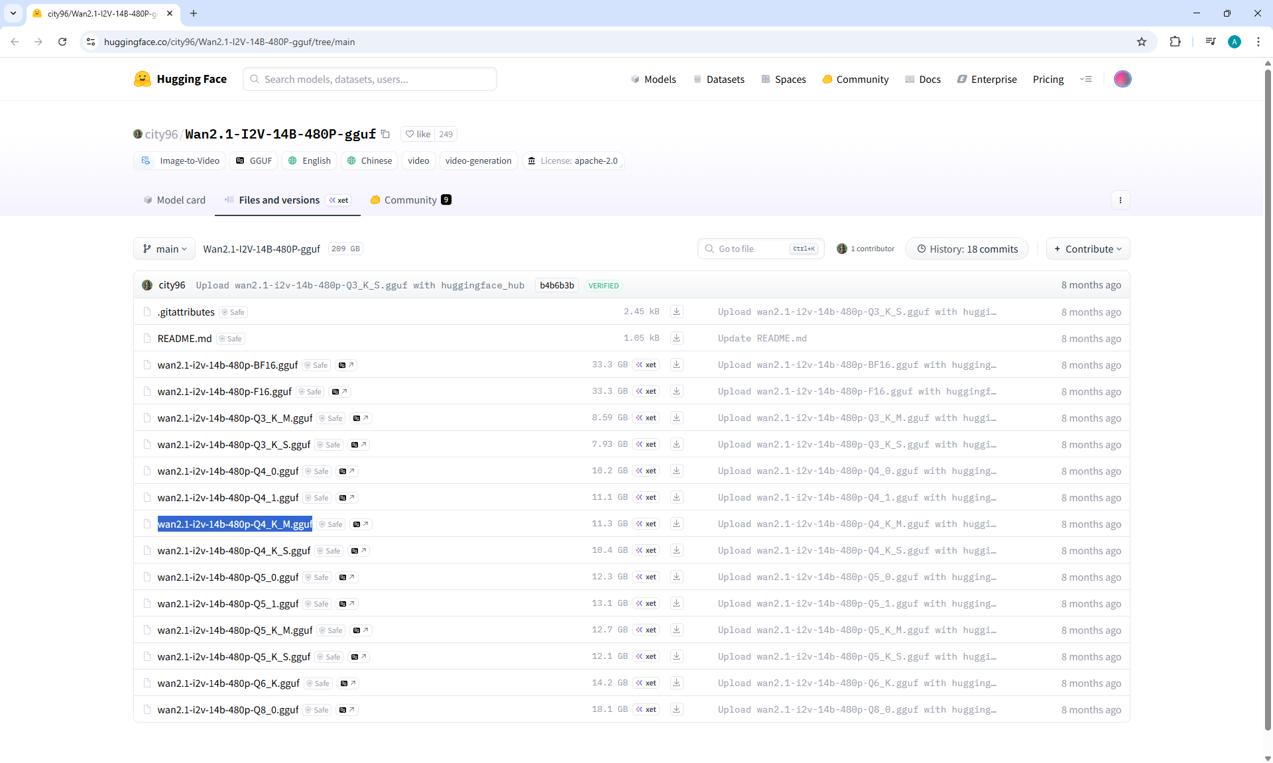This screenshot has height=763, width=1273.
Task: Open the three-dot repository options menu
Action: coord(1120,200)
